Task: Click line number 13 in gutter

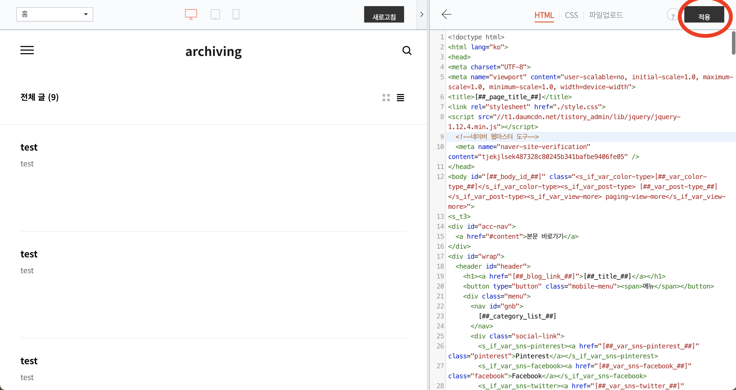Action: (440, 216)
